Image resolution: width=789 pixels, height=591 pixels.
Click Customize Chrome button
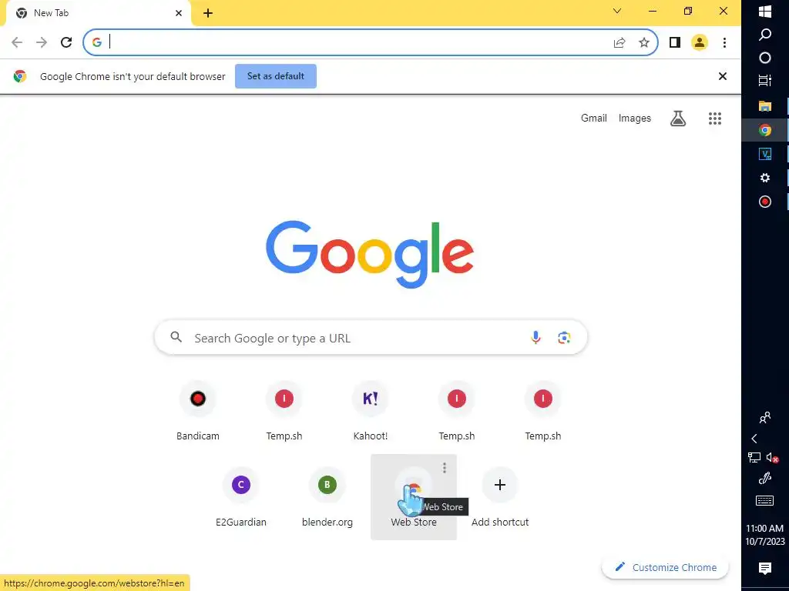click(x=665, y=567)
